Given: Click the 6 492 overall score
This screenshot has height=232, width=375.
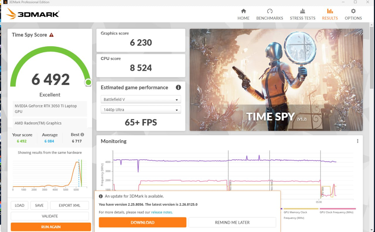Looking at the screenshot, I should 51,79.
